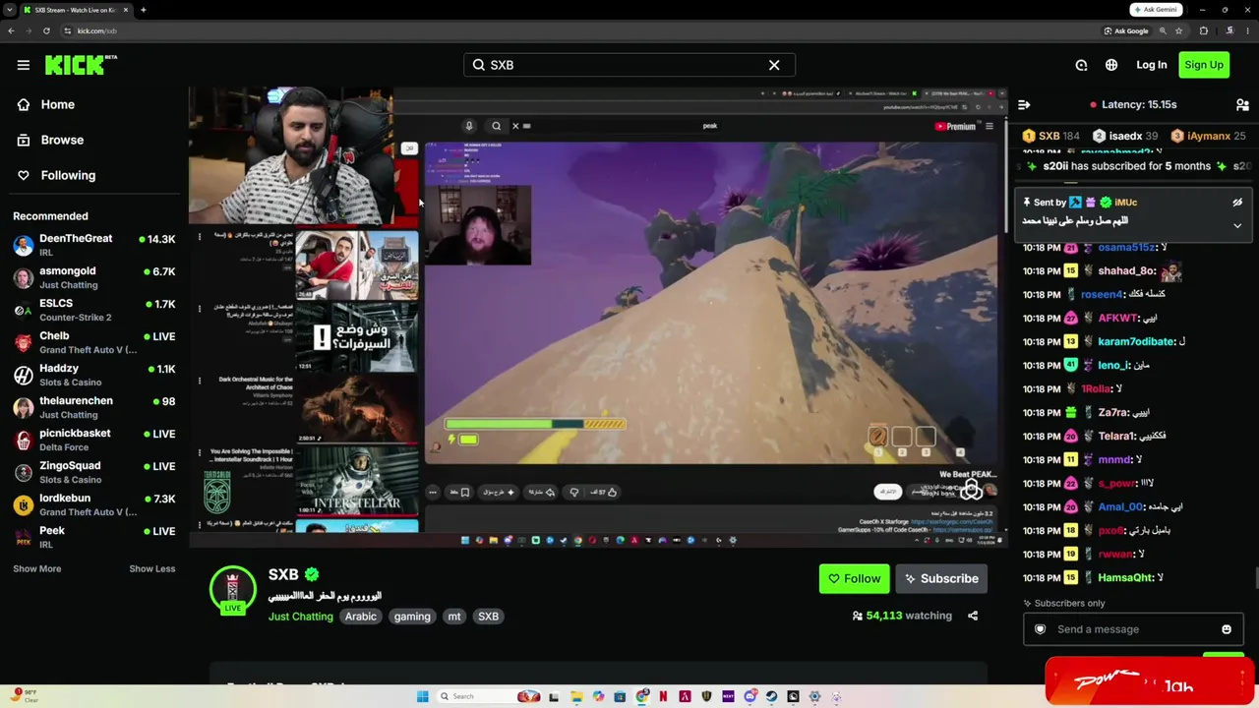
Task: Open the Just Chatting category
Action: click(x=301, y=617)
